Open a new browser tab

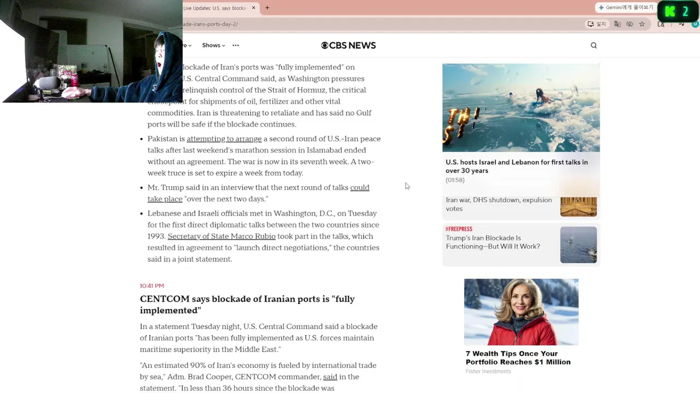click(267, 8)
